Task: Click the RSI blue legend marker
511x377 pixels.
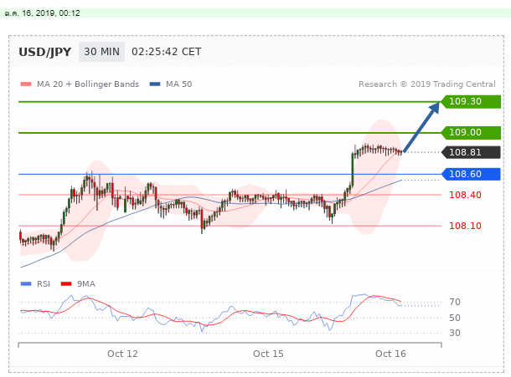Action: point(24,283)
